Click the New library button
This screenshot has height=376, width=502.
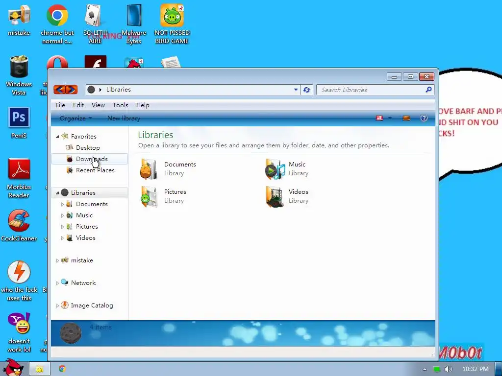coord(124,118)
